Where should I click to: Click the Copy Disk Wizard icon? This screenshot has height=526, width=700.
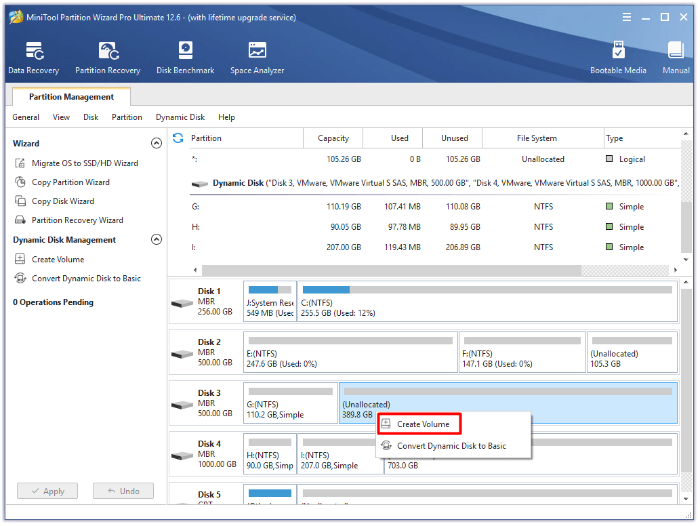point(20,201)
